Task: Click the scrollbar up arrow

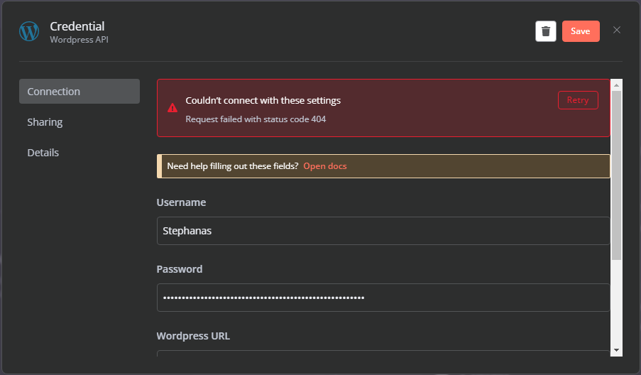Action: point(616,85)
